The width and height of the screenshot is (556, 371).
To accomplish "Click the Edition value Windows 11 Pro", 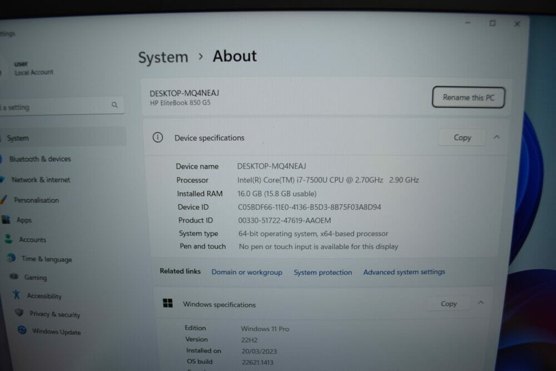I will (x=265, y=329).
